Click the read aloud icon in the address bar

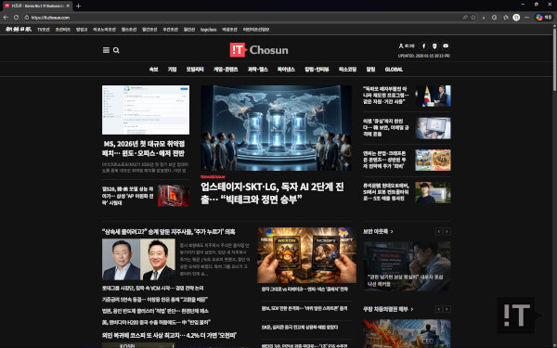coord(465,17)
